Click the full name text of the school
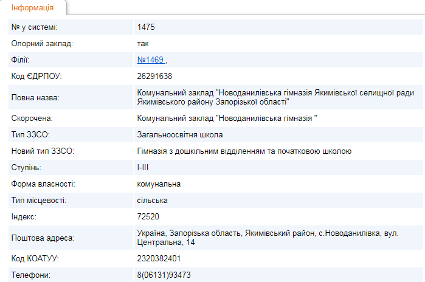Viewport: 425px width, 282px height. coord(276,97)
